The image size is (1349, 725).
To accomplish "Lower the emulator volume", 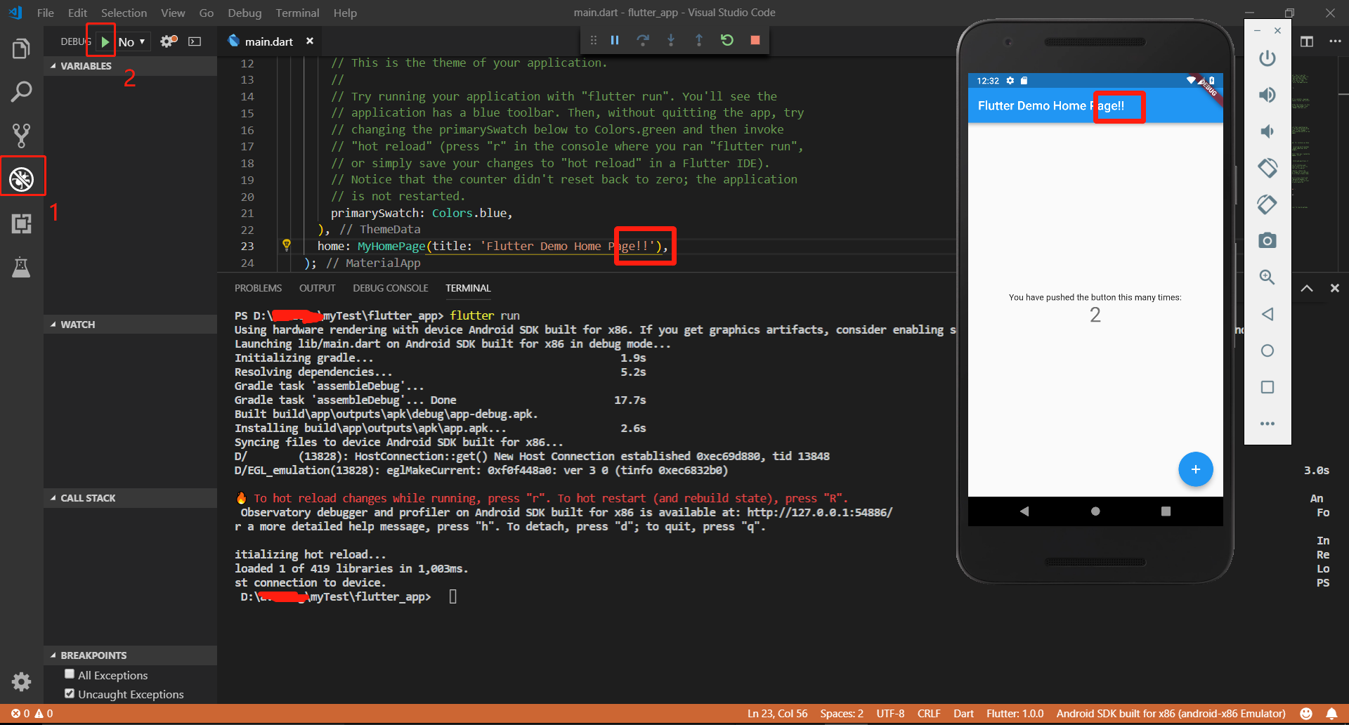I will [x=1267, y=131].
